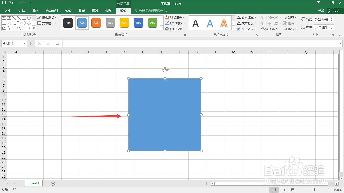
Task: Open Edit Shape (编辑形状) dropdown
Action: [x=47, y=17]
